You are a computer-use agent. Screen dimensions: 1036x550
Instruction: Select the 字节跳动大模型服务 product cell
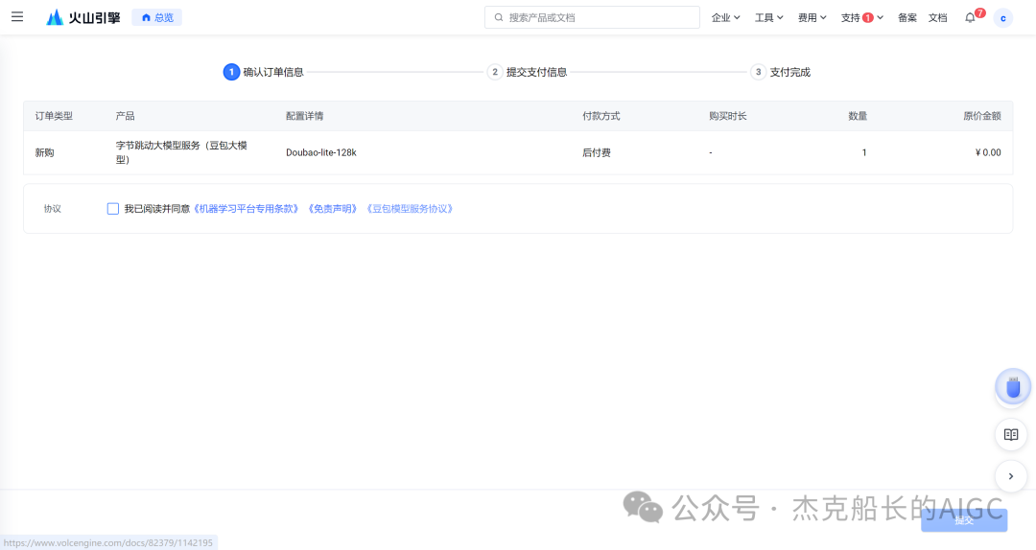(181, 152)
